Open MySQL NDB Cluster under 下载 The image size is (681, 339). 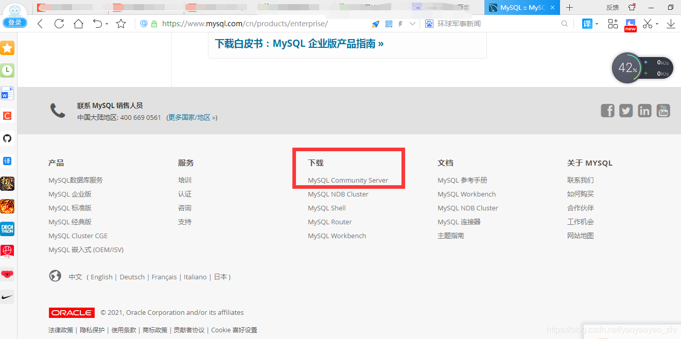click(x=338, y=194)
